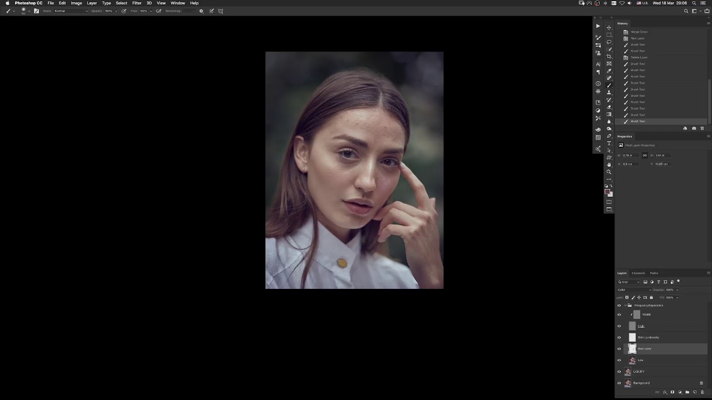This screenshot has width=712, height=400.
Task: Create new adjustment layer icon
Action: [680, 392]
